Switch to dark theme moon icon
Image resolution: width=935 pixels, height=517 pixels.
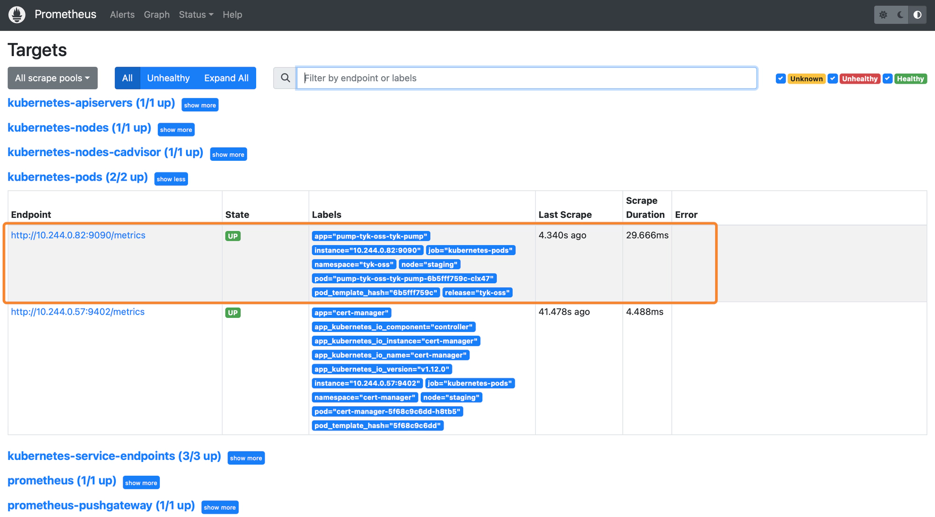click(900, 14)
